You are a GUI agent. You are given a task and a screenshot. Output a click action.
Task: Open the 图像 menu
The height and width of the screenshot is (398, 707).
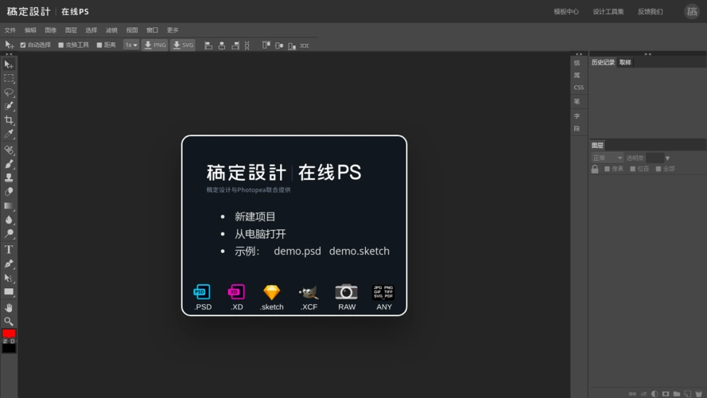tap(51, 30)
